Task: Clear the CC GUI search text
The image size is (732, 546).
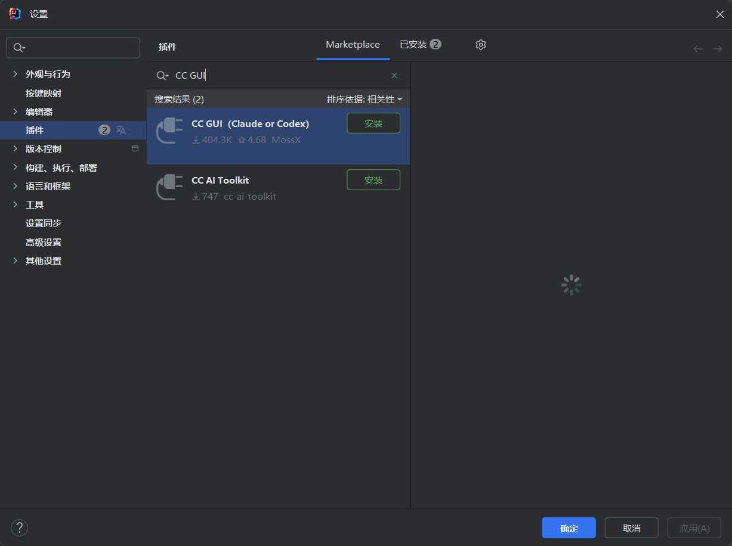Action: [394, 76]
